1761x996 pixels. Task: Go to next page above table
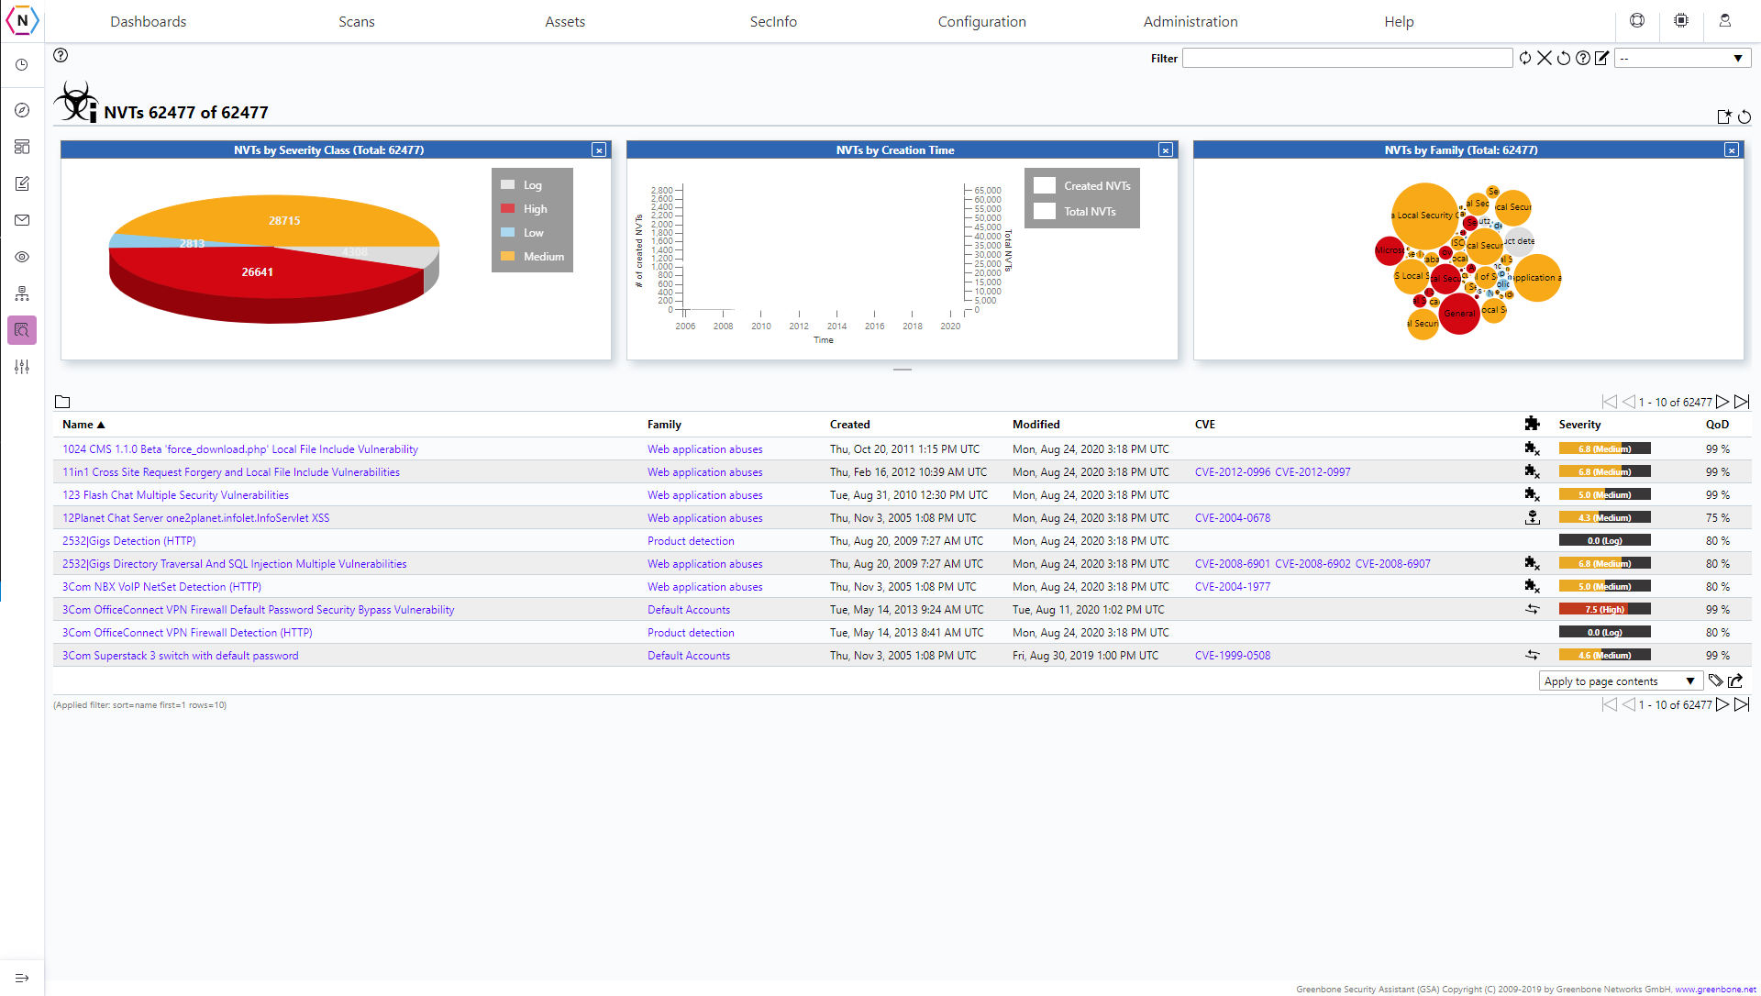tap(1722, 402)
